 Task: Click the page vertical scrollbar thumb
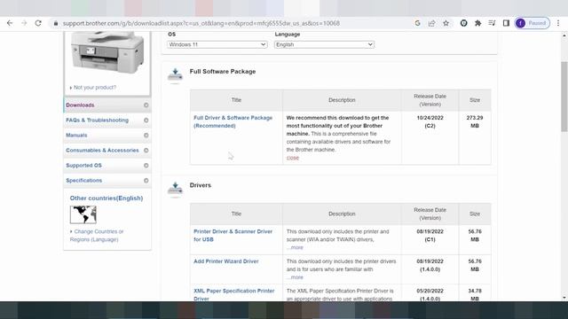(x=564, y=97)
